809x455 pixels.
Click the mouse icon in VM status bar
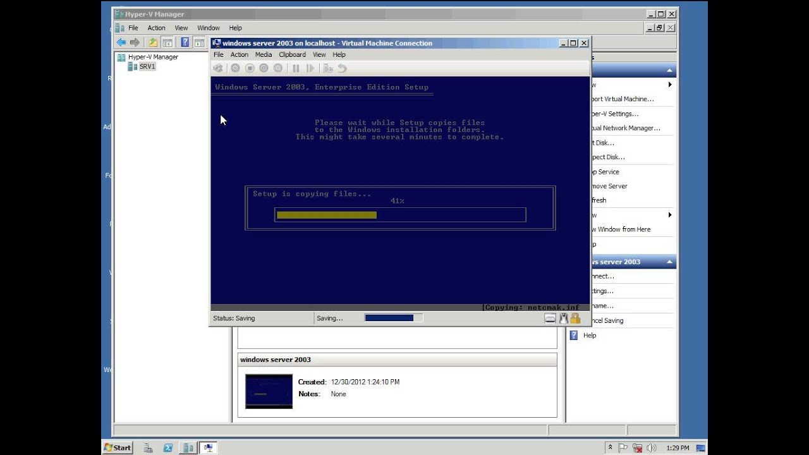click(x=563, y=318)
